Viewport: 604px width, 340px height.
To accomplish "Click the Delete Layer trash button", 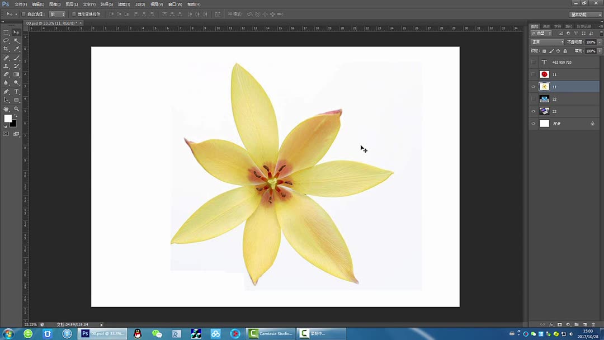I will coord(593,325).
